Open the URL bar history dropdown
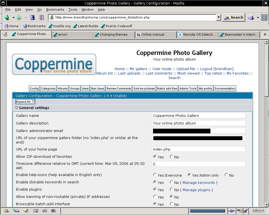This screenshot has height=215, width=269. [219, 17]
